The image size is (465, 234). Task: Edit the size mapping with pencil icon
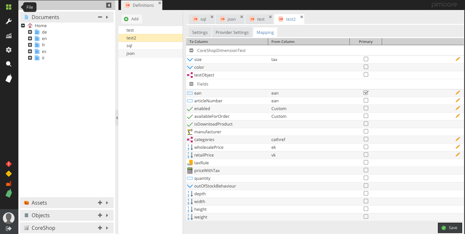tap(458, 59)
